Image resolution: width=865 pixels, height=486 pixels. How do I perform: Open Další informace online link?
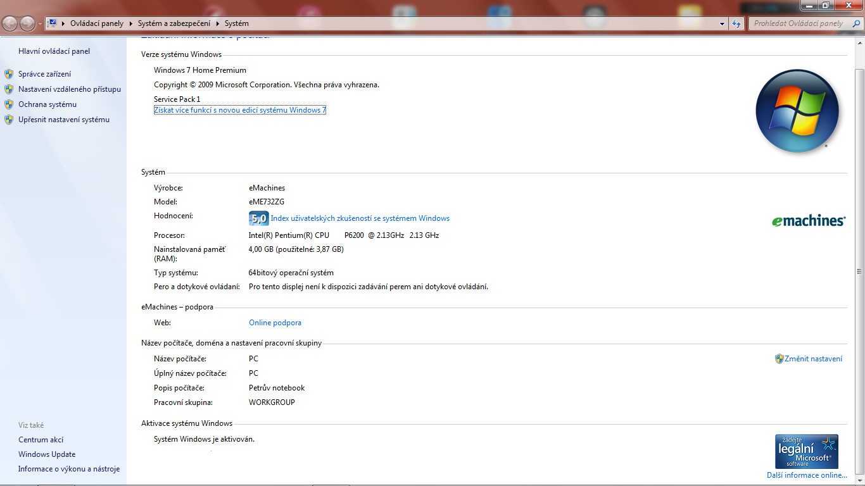tap(807, 475)
